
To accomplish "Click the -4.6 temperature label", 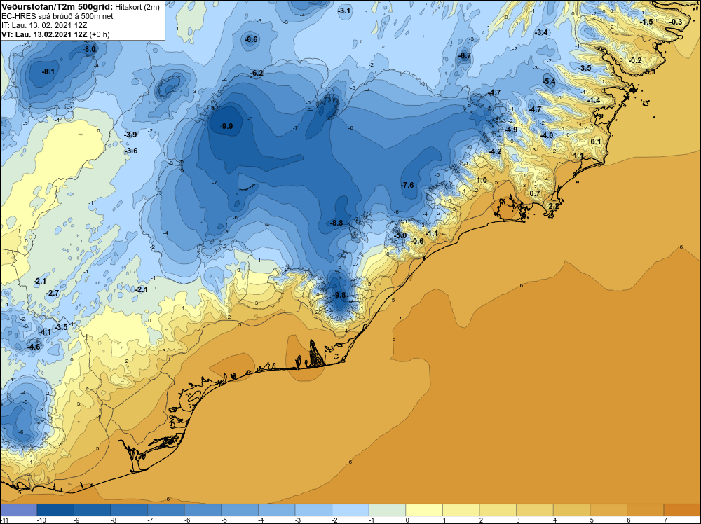I will [34, 347].
